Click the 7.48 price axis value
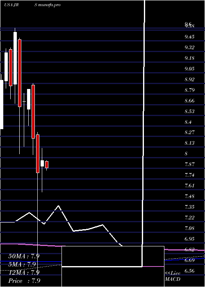 (189, 196)
